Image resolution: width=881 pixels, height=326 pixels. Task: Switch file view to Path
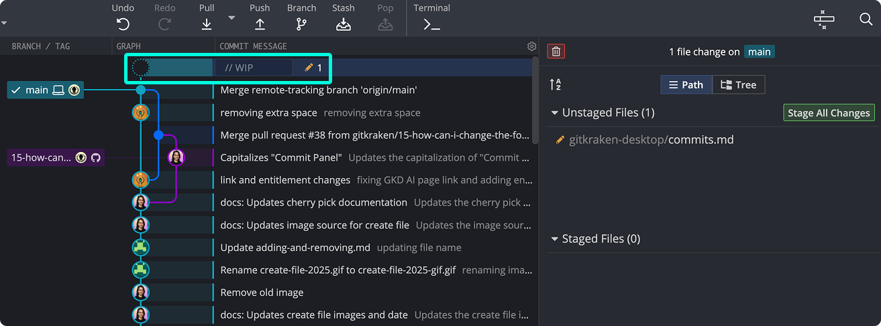(686, 84)
